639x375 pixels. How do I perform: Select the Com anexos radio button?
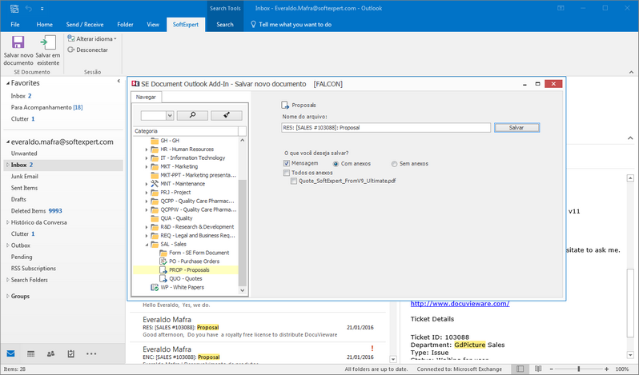pyautogui.click(x=336, y=163)
